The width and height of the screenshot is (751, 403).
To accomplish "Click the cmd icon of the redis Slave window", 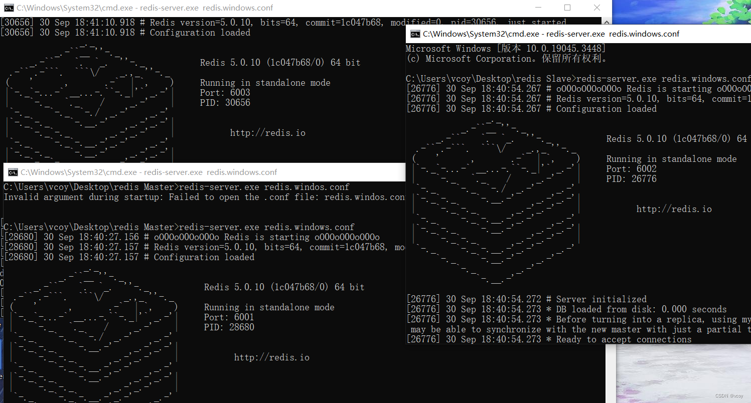I will (415, 34).
